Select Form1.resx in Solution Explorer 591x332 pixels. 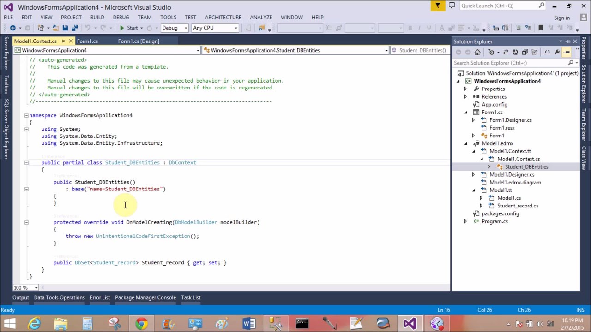(x=501, y=128)
